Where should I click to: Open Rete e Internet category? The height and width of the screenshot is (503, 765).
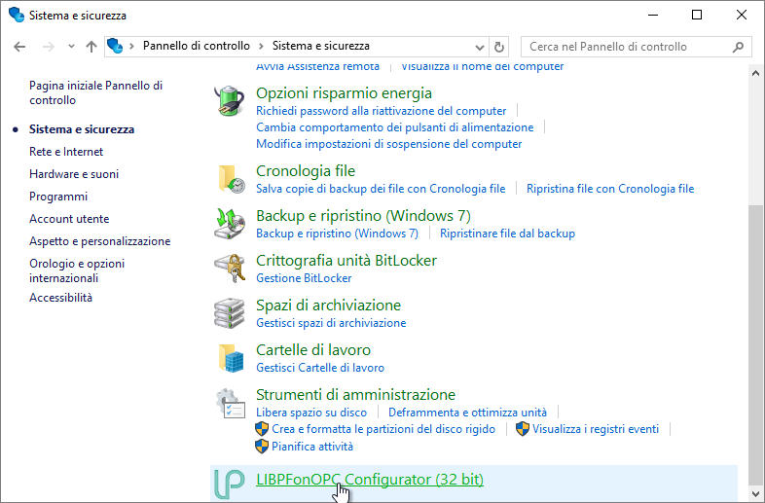(x=66, y=152)
